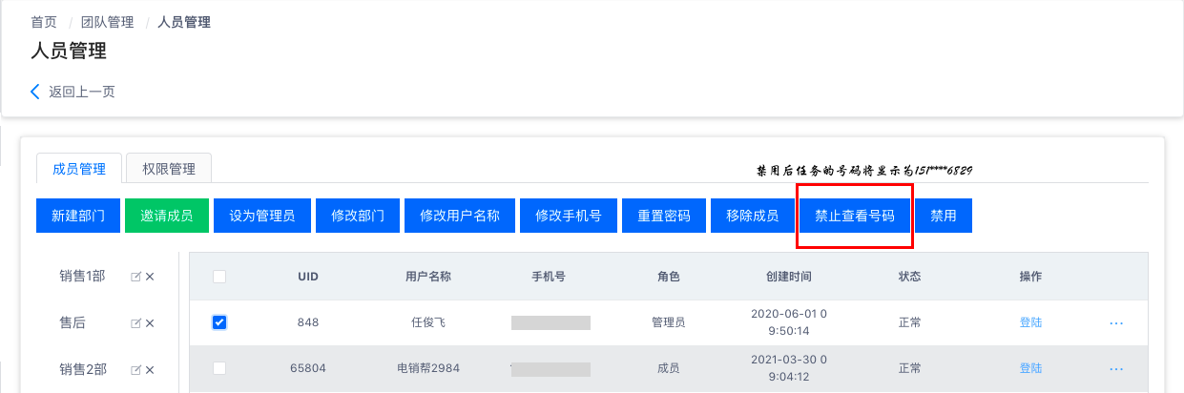Check the checkbox for UID 65804
This screenshot has height=393, width=1184.
[x=219, y=368]
